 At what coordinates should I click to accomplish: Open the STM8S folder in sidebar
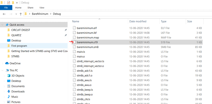coord(15,57)
